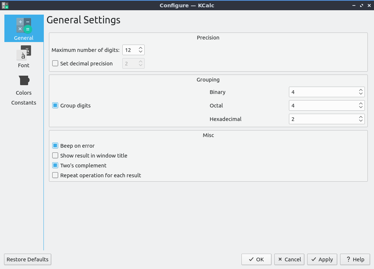Image resolution: width=374 pixels, height=269 pixels.
Task: Open the Font settings page icon
Action: tap(24, 53)
